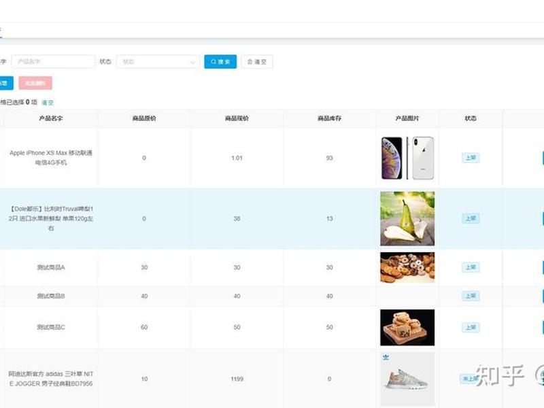544x408 pixels.
Task: Click the 测试商品C product name
Action: 50,327
